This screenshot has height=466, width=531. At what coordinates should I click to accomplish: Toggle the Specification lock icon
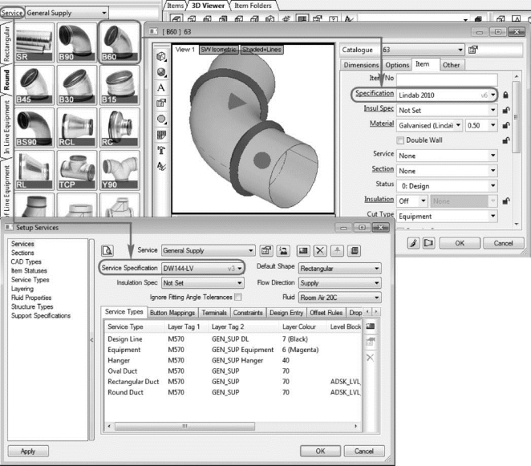[x=505, y=95]
